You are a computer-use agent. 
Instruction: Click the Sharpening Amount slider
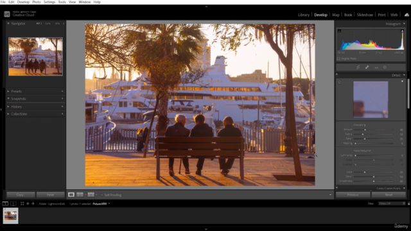(374, 130)
